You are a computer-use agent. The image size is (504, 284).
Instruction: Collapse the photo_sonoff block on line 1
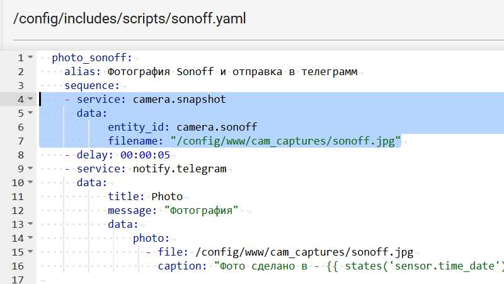pos(30,57)
